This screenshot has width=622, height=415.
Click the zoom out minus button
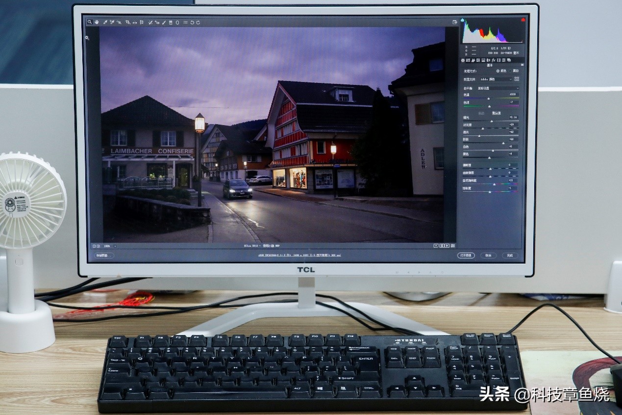pos(94,246)
